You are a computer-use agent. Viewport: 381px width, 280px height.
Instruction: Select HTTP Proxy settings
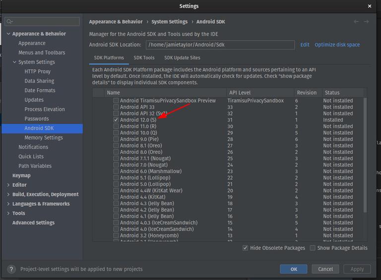click(x=37, y=71)
